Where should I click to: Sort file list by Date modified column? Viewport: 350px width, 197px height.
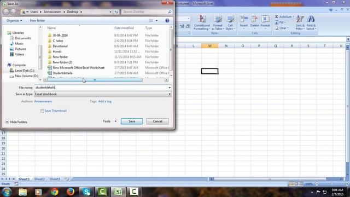pos(124,28)
